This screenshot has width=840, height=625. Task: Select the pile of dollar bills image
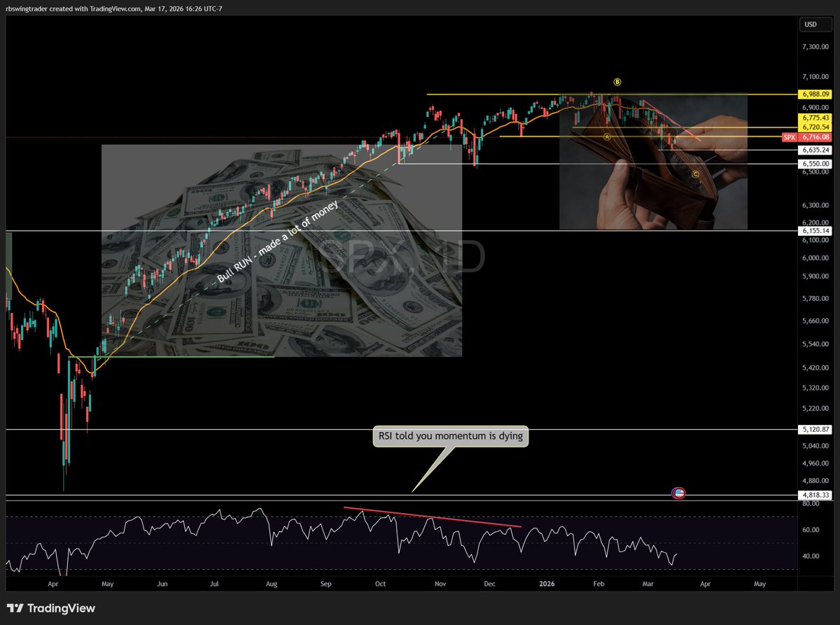[x=282, y=251]
